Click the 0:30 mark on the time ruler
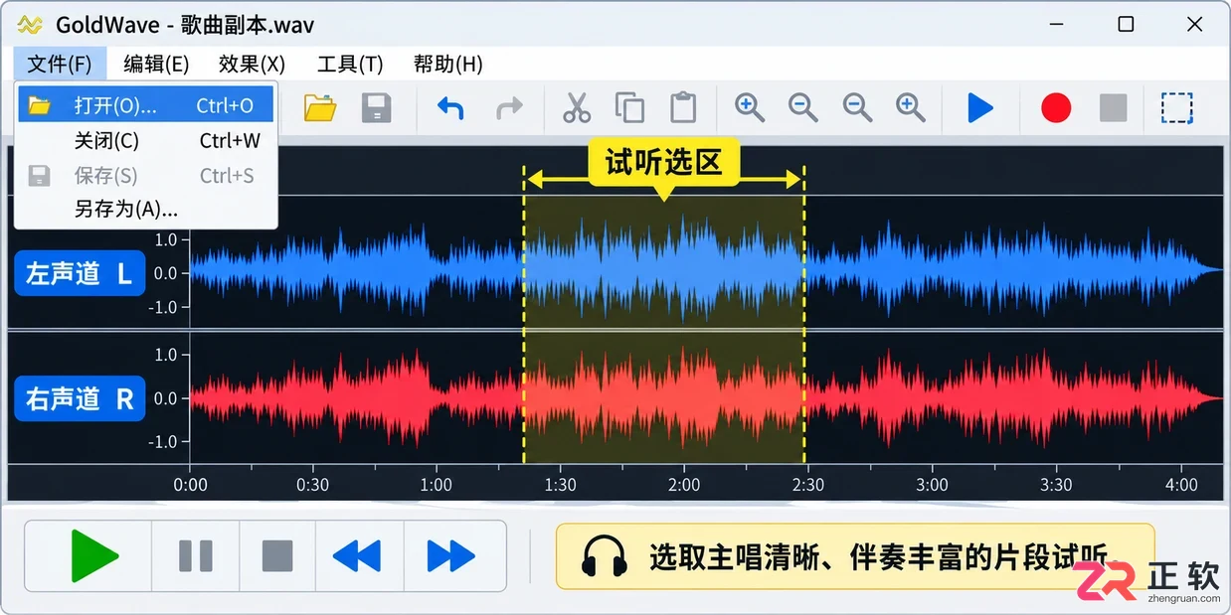Screen dimensions: 1231x615 312,485
